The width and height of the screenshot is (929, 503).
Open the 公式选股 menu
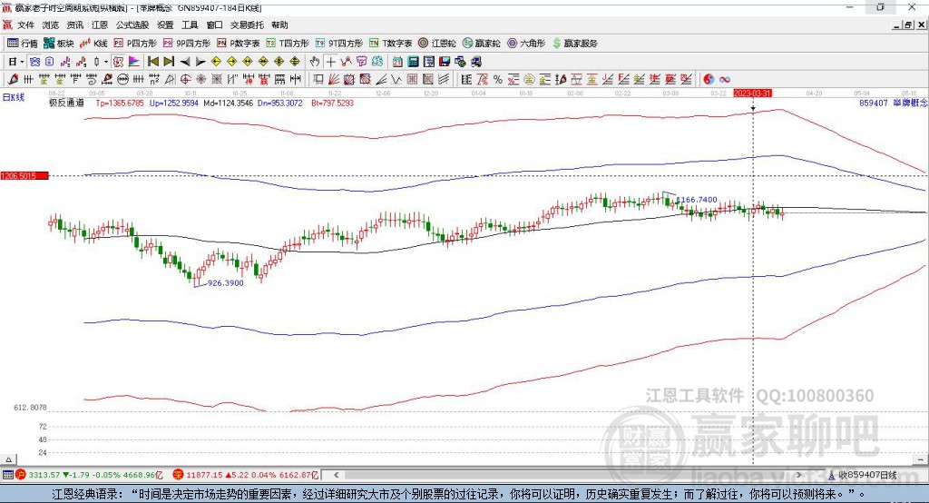tap(132, 25)
